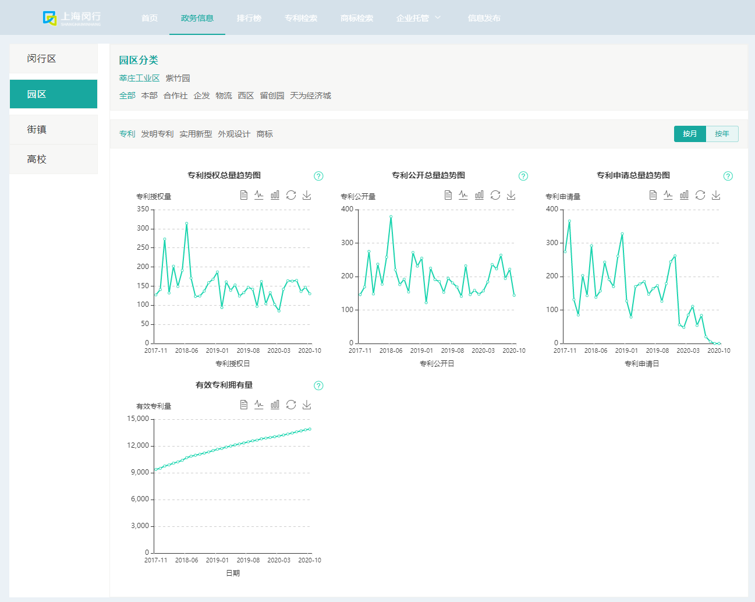Open data view on patent grant chart

pyautogui.click(x=244, y=195)
